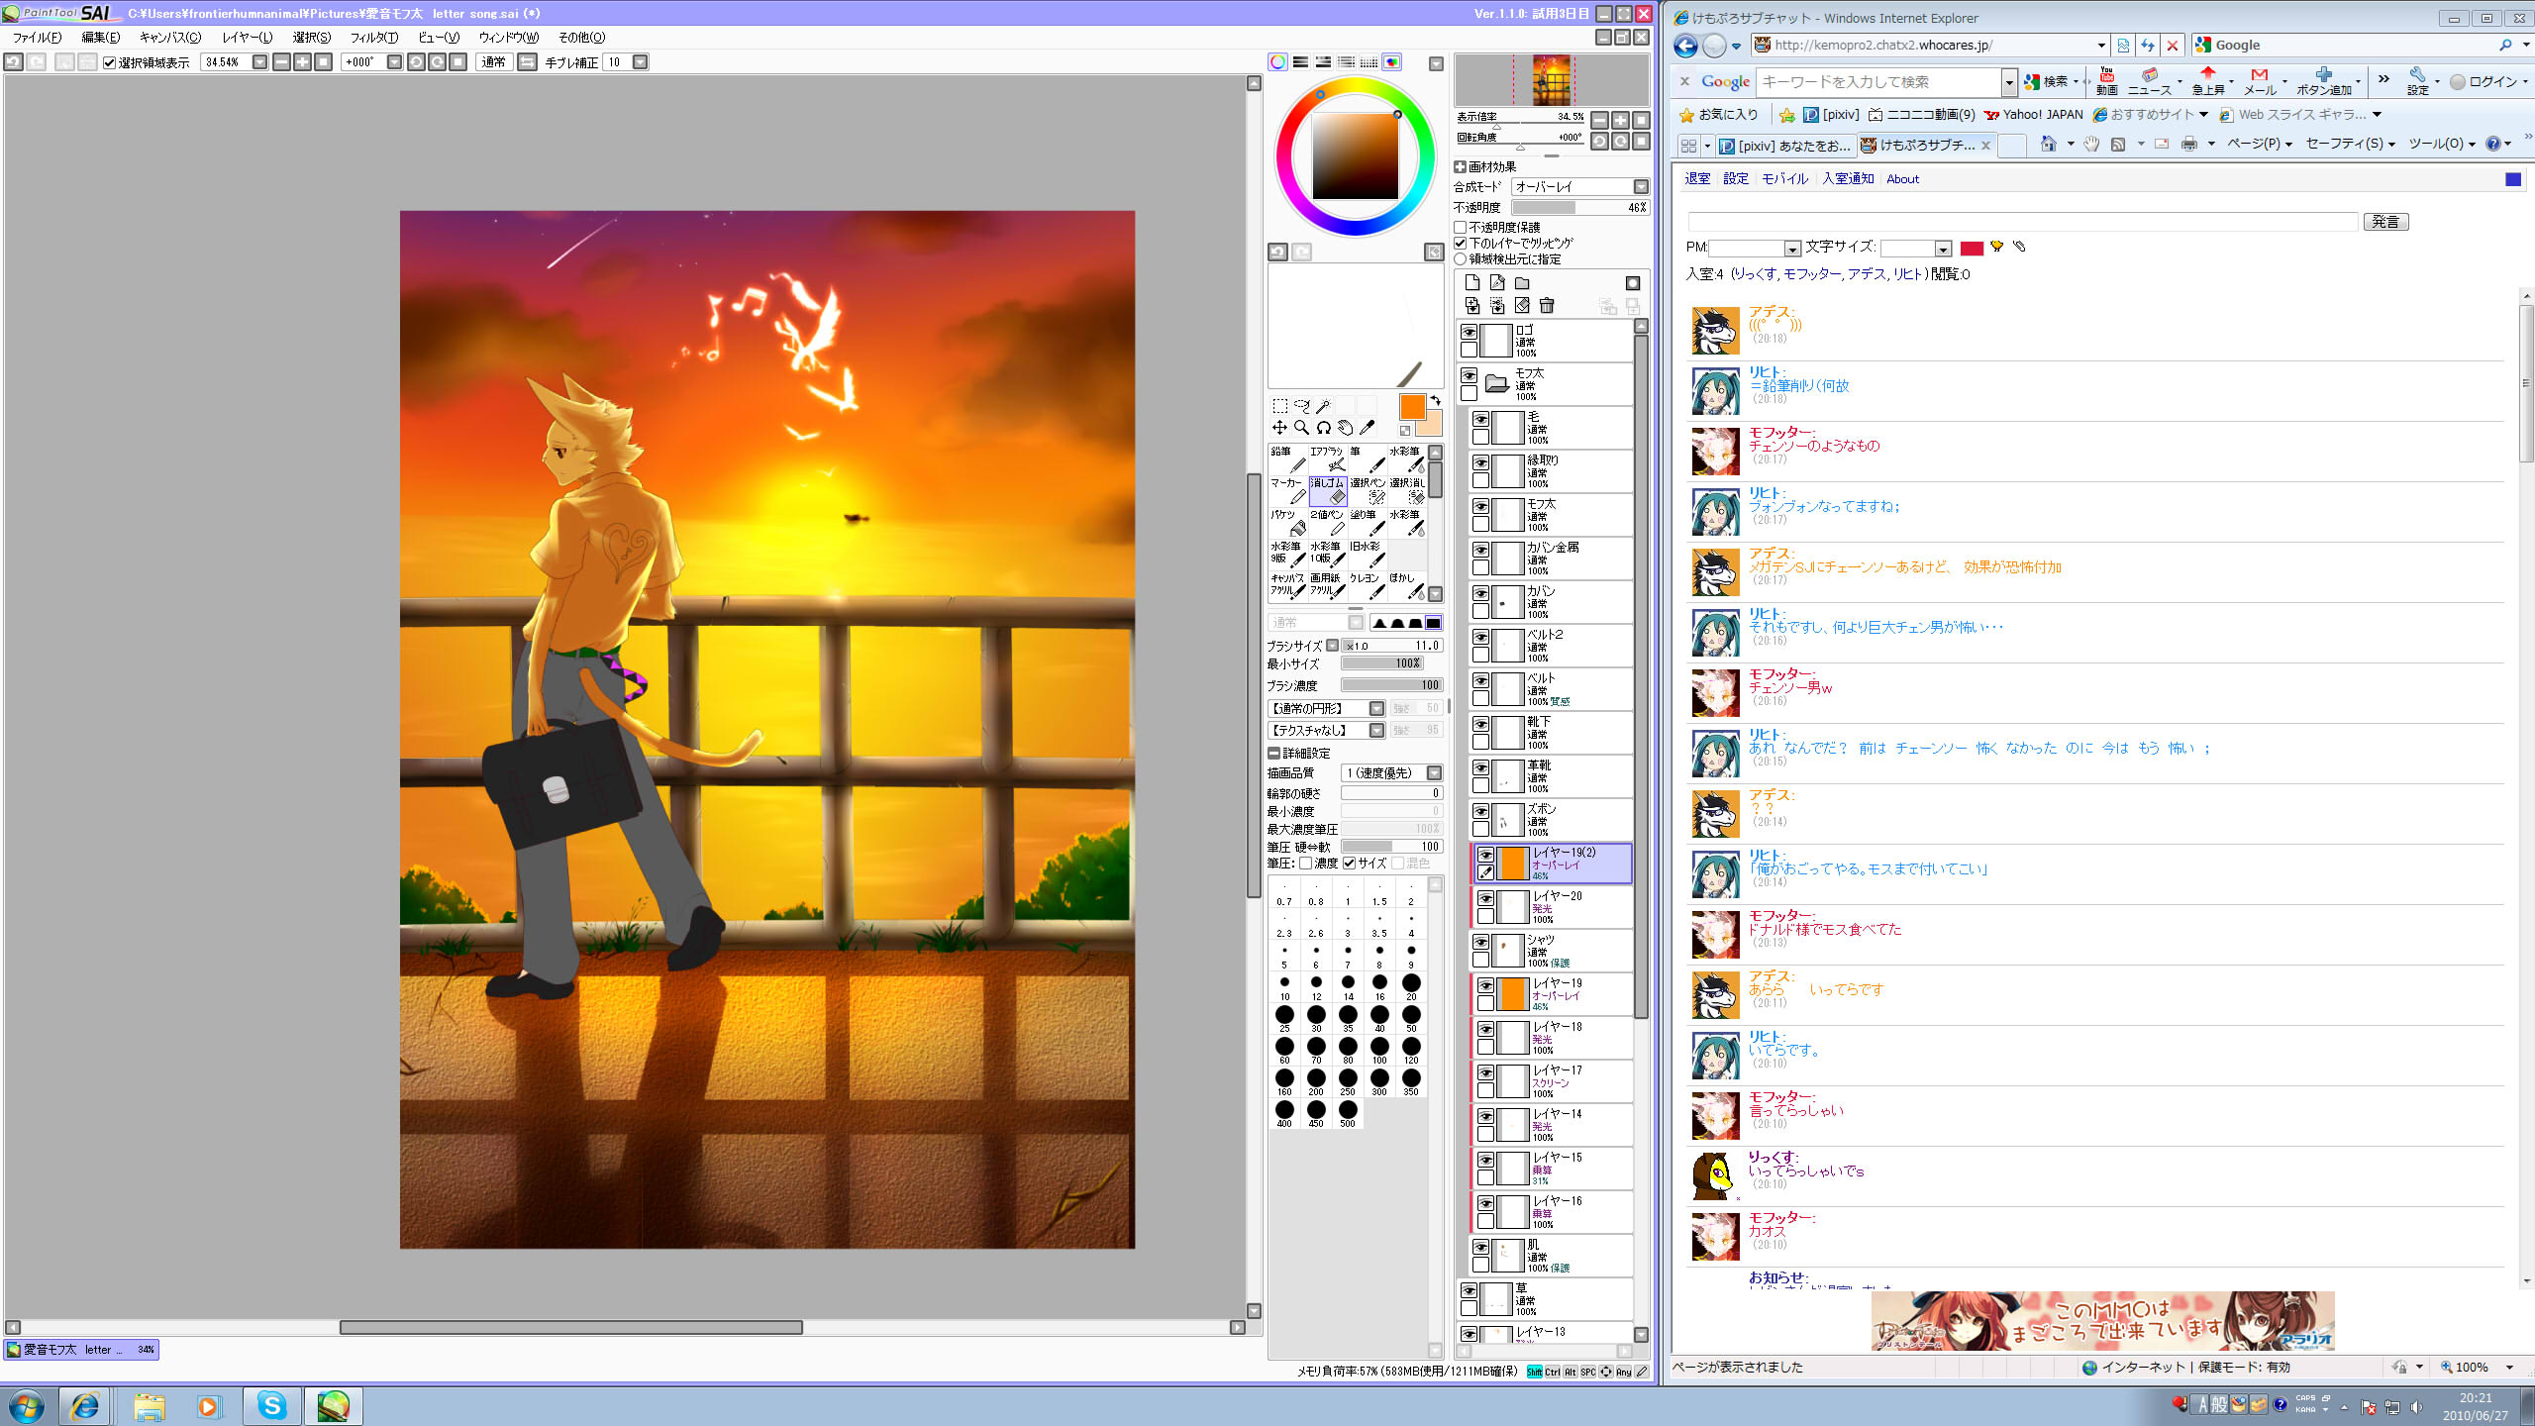Choose the zoom magnifier tool

1301,428
